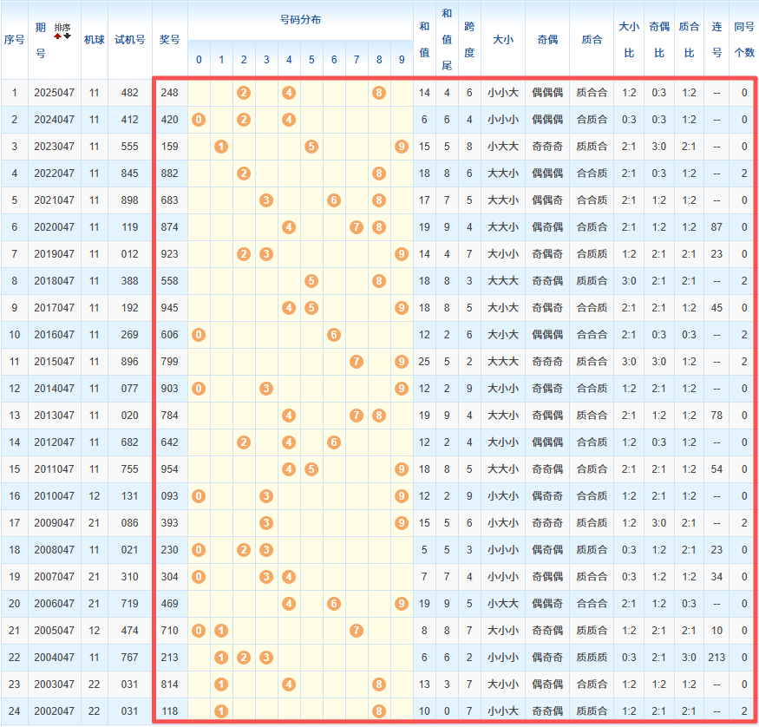Screen dimensions: 759x727
Task: Select the ball "1" icon in period 2002047
Action: pyautogui.click(x=220, y=711)
